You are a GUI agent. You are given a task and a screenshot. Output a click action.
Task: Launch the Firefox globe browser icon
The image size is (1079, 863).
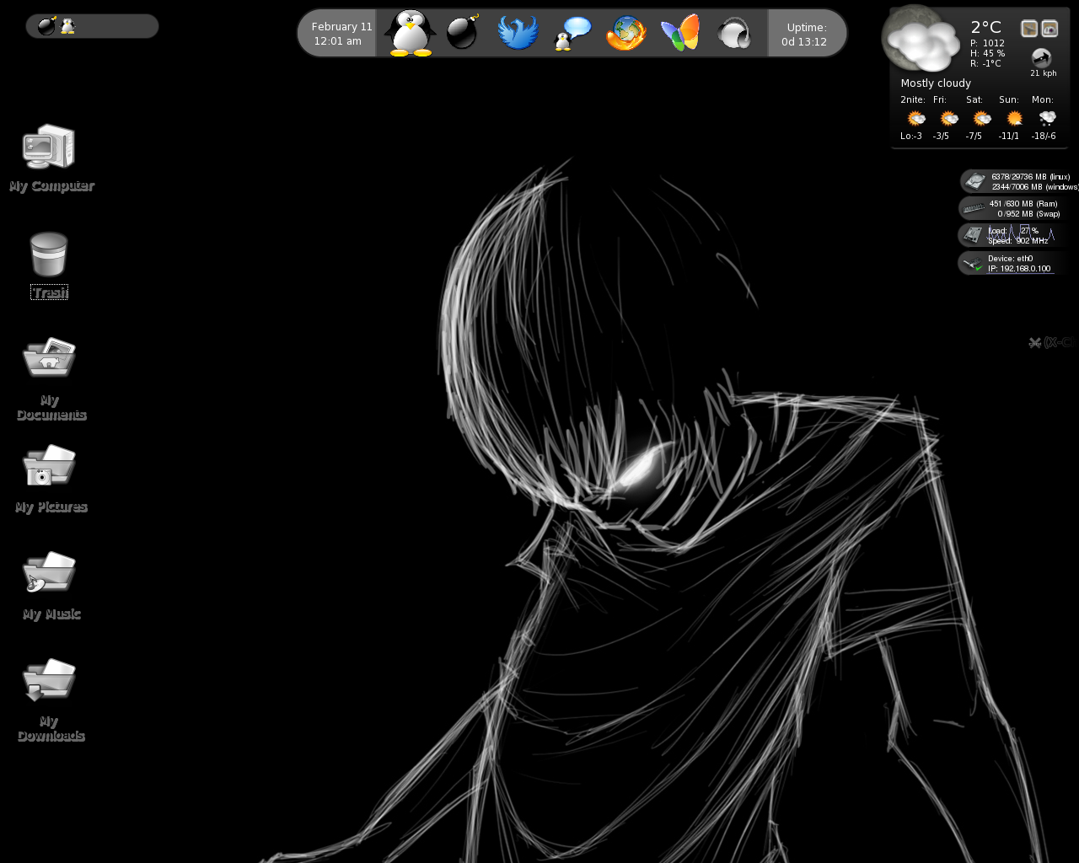(x=626, y=34)
